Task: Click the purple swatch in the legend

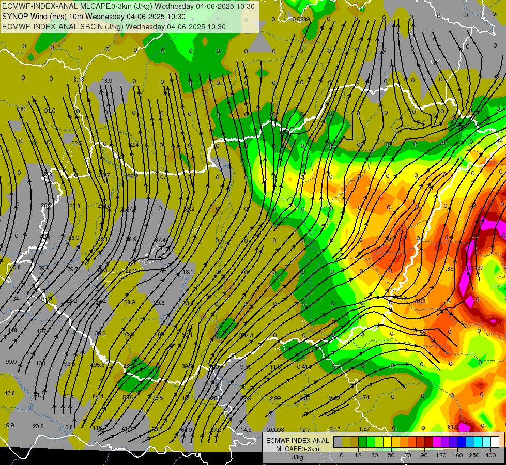Action: (446, 442)
